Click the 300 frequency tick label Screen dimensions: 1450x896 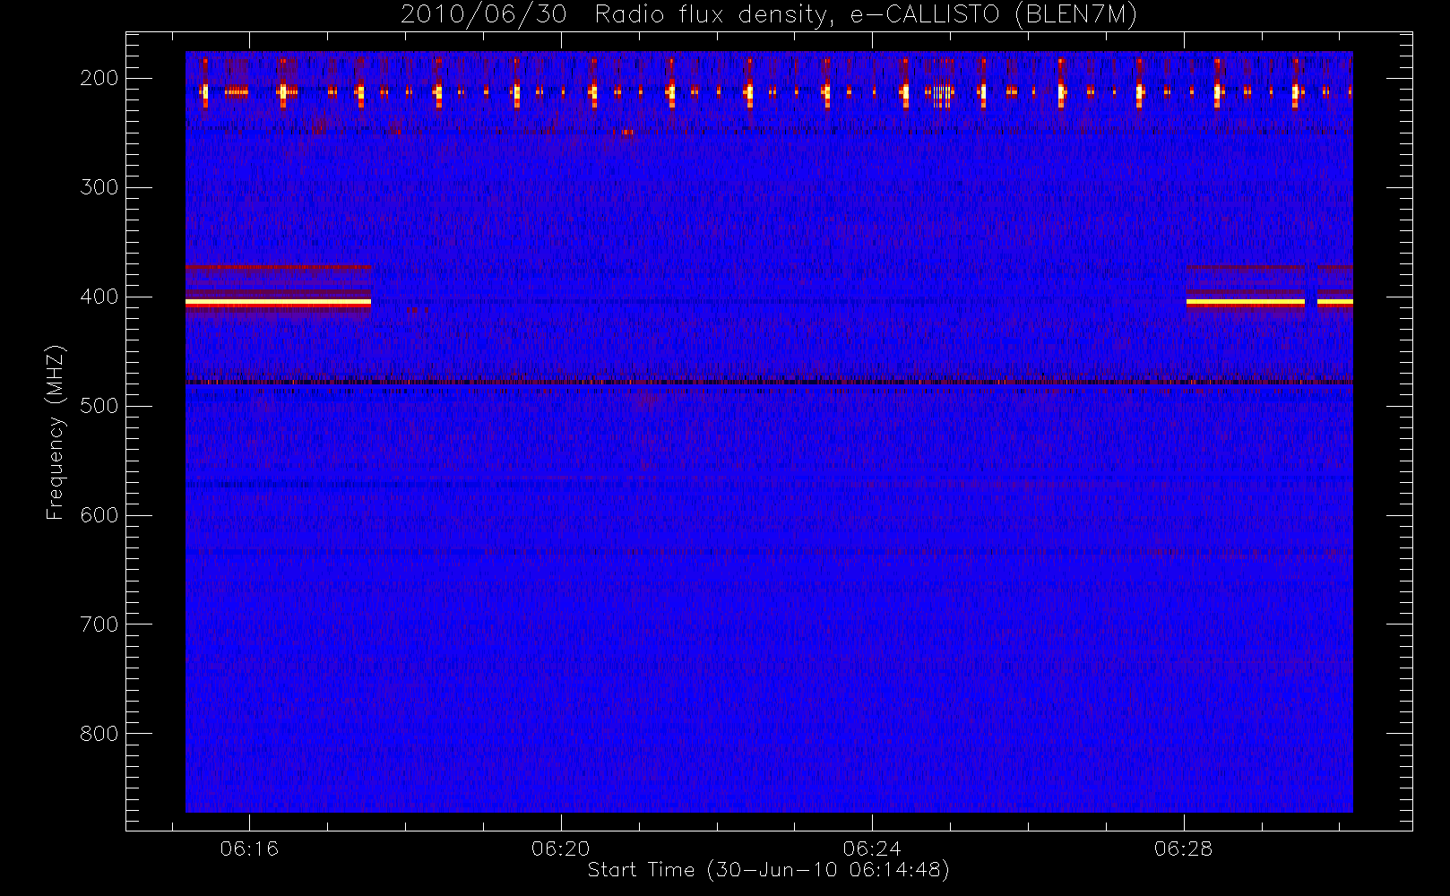[x=99, y=187]
